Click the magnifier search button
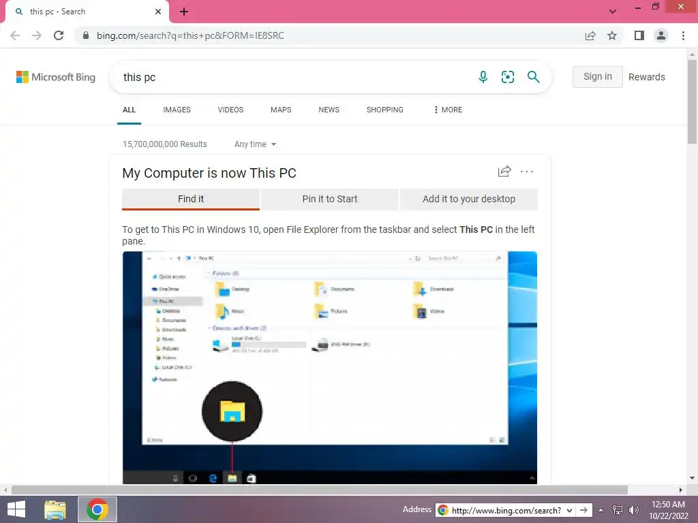 click(x=533, y=77)
